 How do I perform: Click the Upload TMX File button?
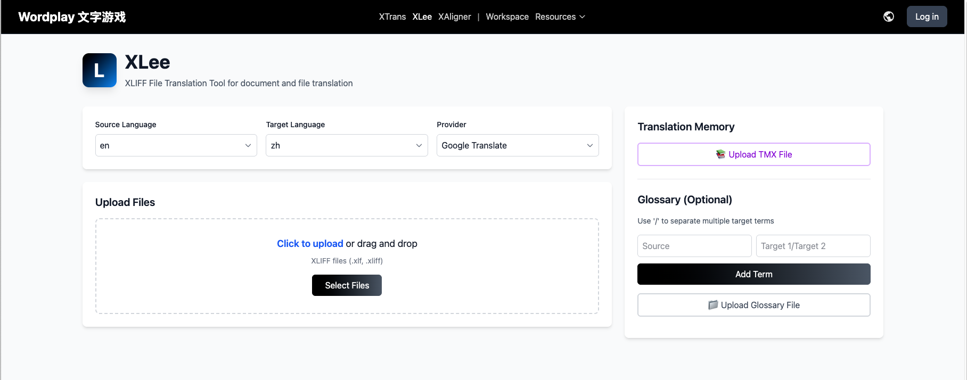[x=753, y=154]
